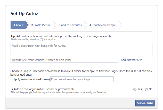
Task: Click the No label text beside radio
Action: 151,89
